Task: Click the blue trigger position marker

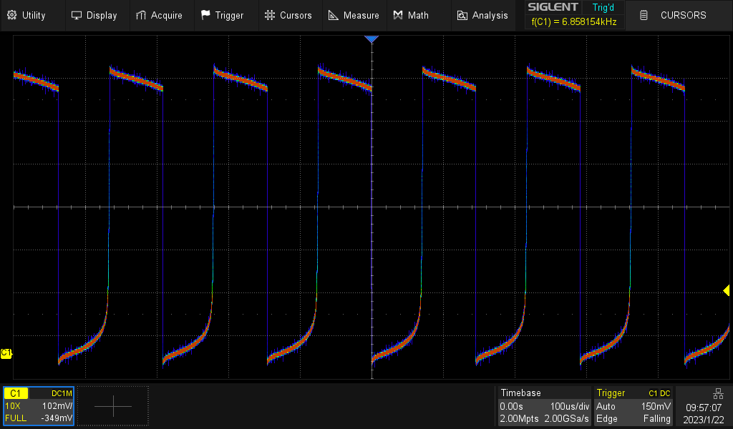Action: coord(371,39)
